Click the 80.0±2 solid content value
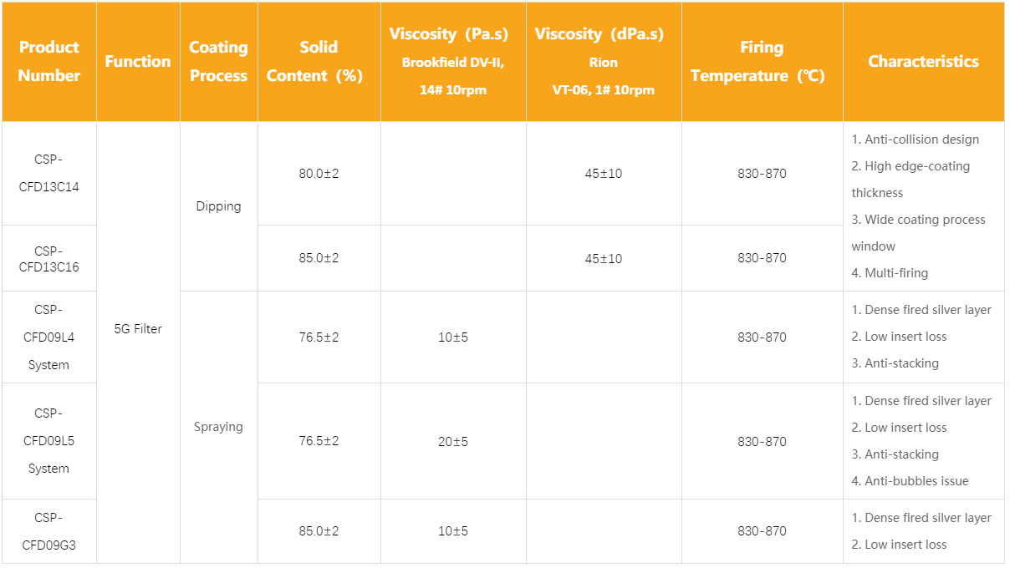The image size is (1010, 568). point(319,174)
